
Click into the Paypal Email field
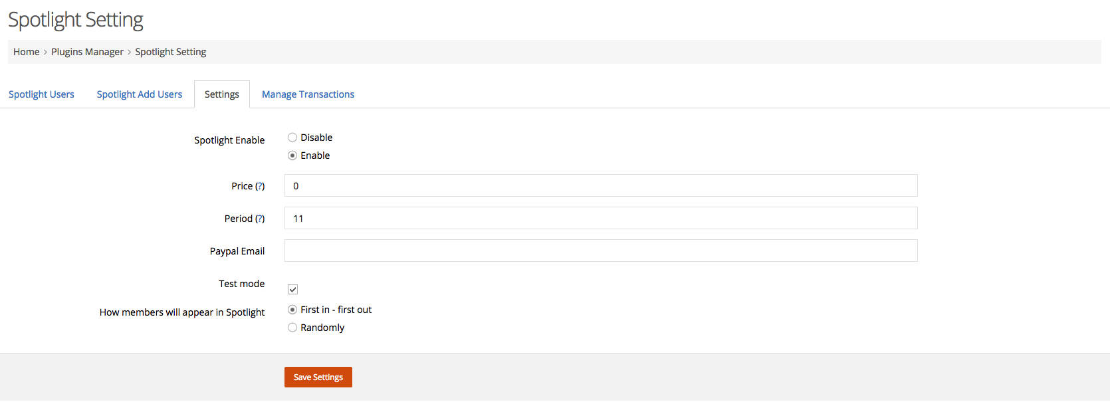tap(601, 251)
